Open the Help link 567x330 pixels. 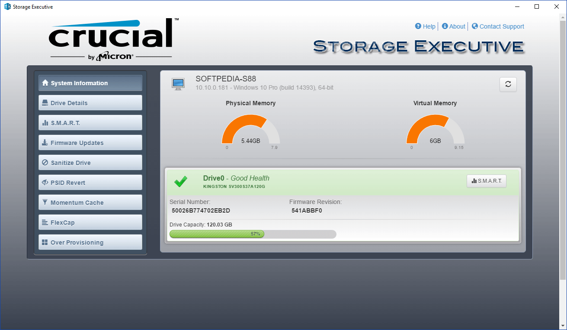pos(429,26)
